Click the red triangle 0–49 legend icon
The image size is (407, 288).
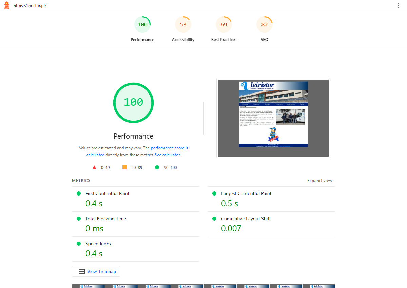[x=94, y=167]
